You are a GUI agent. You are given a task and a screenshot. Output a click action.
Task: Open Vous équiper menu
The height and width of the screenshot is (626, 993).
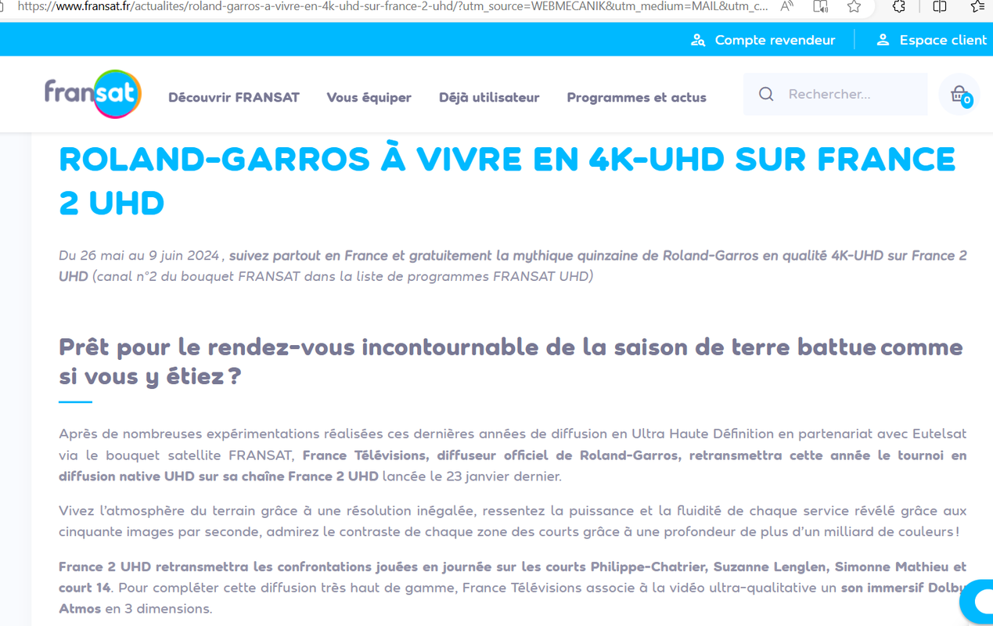(x=369, y=97)
